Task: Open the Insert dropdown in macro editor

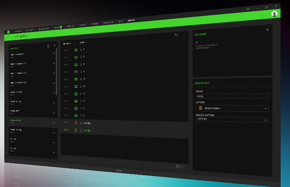Action: point(83,43)
